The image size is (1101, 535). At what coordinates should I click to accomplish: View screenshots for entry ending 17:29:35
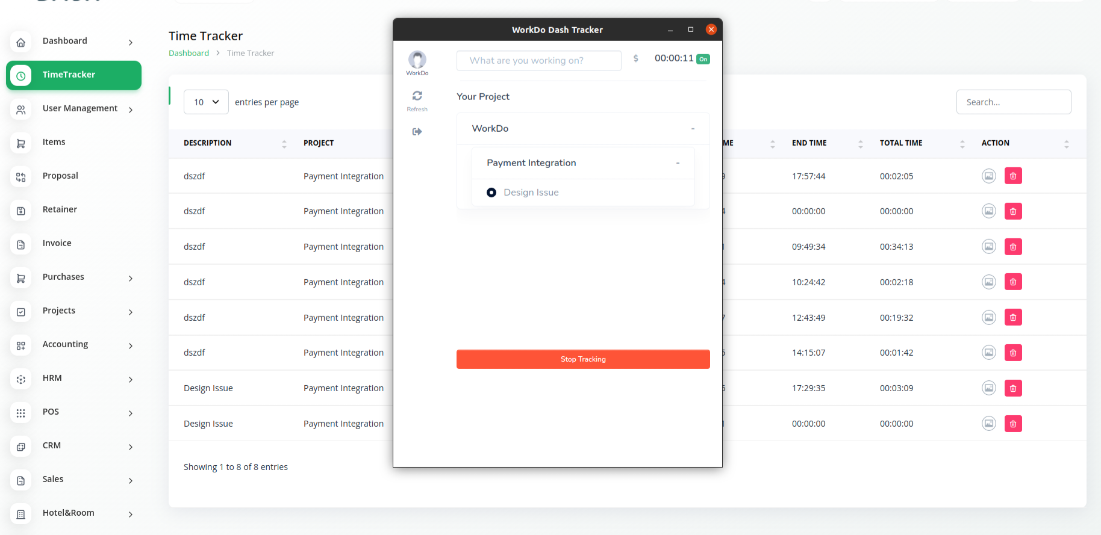click(989, 388)
